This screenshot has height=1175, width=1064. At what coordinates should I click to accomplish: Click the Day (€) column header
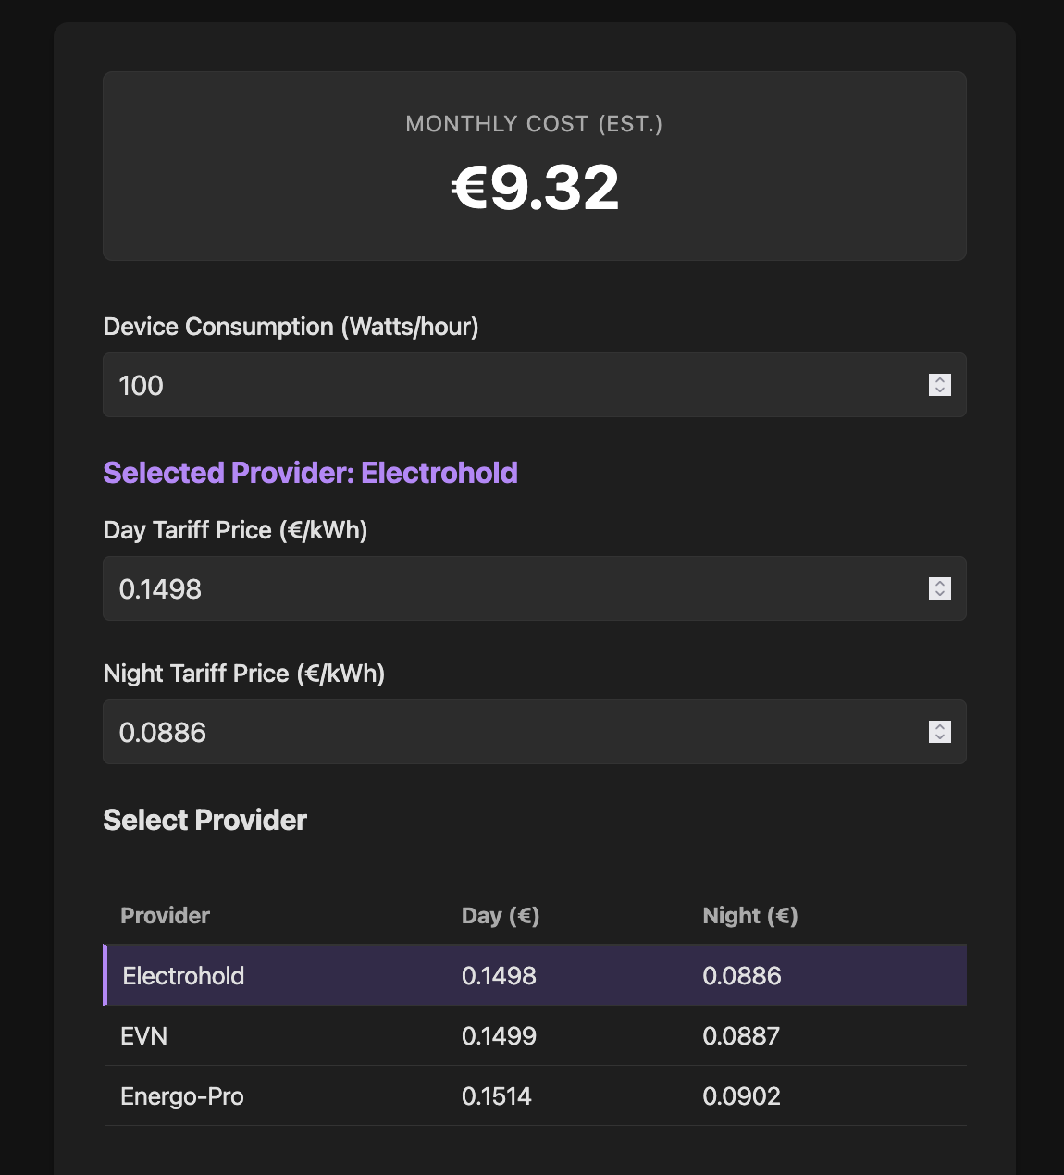coord(500,915)
